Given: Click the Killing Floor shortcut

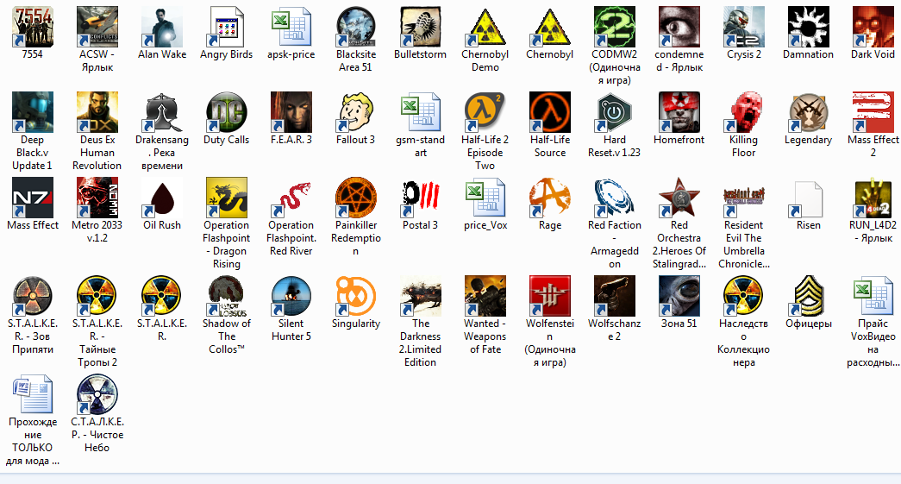Looking at the screenshot, I should [x=743, y=112].
